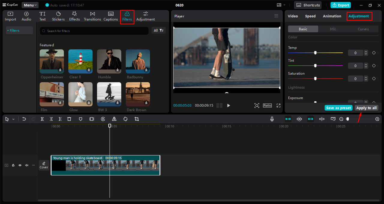Click the Cover button on the track
The height and width of the screenshot is (204, 384).
tap(44, 165)
